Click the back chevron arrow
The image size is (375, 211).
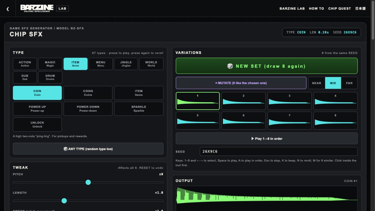[x=8, y=9]
